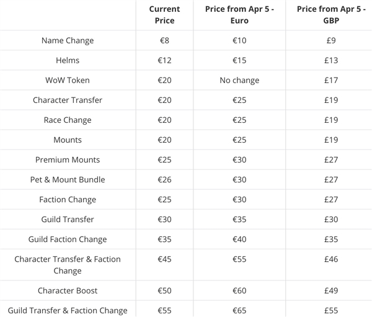Select the Name Change row label
Screen dimensions: 372x317
pyautogui.click(x=68, y=40)
